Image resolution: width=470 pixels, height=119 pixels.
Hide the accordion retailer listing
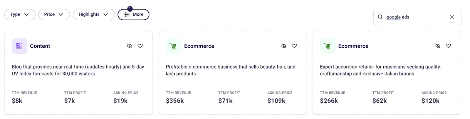coord(438,46)
